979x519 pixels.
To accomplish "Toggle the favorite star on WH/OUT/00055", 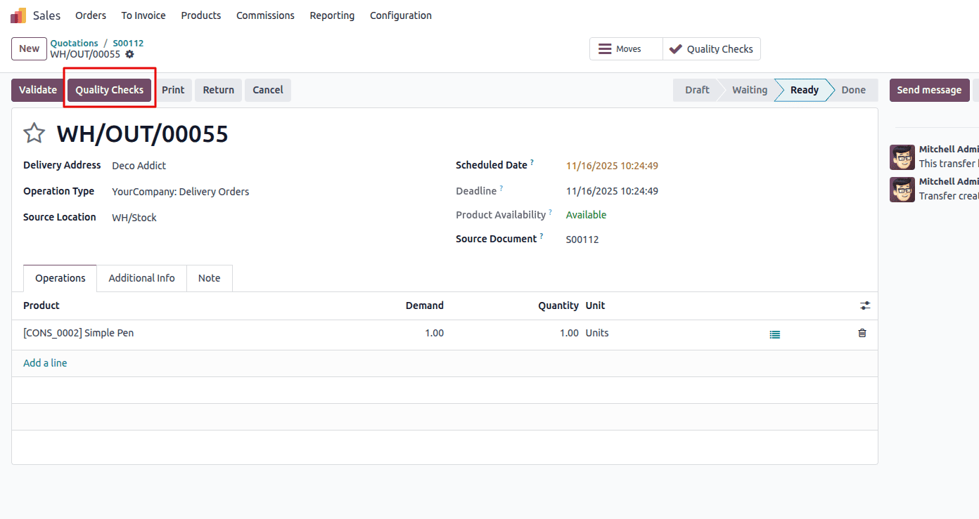I will (34, 133).
